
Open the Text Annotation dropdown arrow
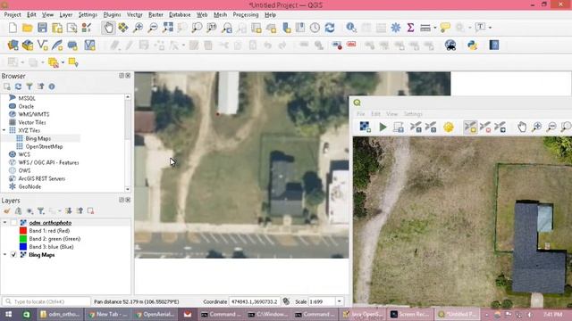coord(490,28)
